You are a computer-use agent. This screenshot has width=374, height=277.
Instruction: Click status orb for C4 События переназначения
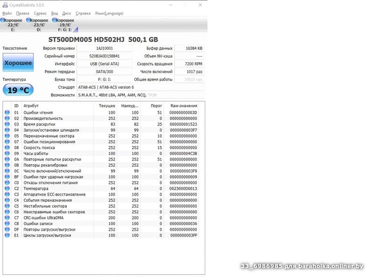tap(7, 200)
